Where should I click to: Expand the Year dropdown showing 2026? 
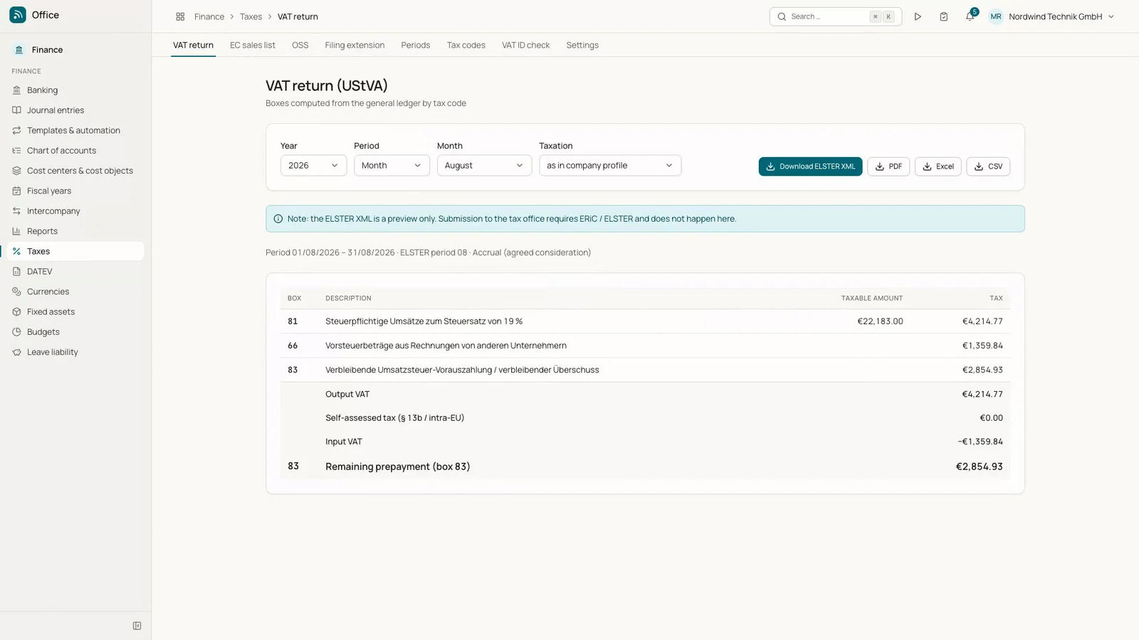[313, 166]
